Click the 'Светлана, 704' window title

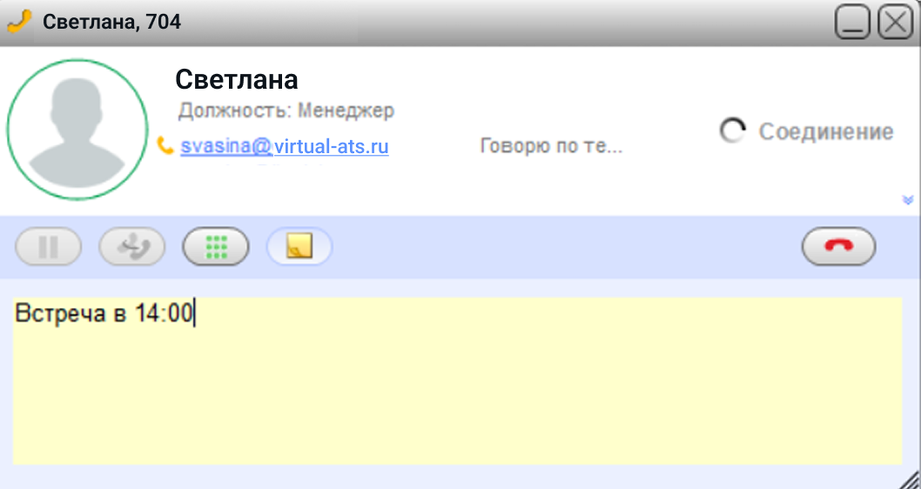(x=111, y=23)
